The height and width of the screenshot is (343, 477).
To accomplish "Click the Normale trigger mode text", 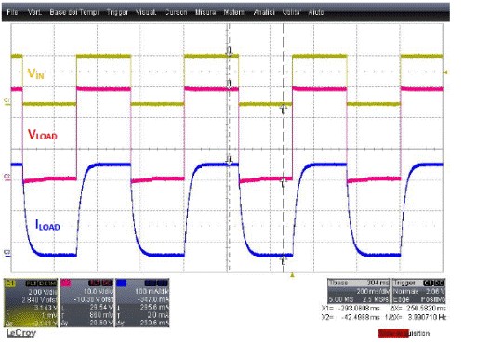I will 405,292.
